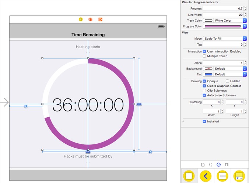Open the File Template library icon
This screenshot has height=183, width=249.
click(203, 165)
